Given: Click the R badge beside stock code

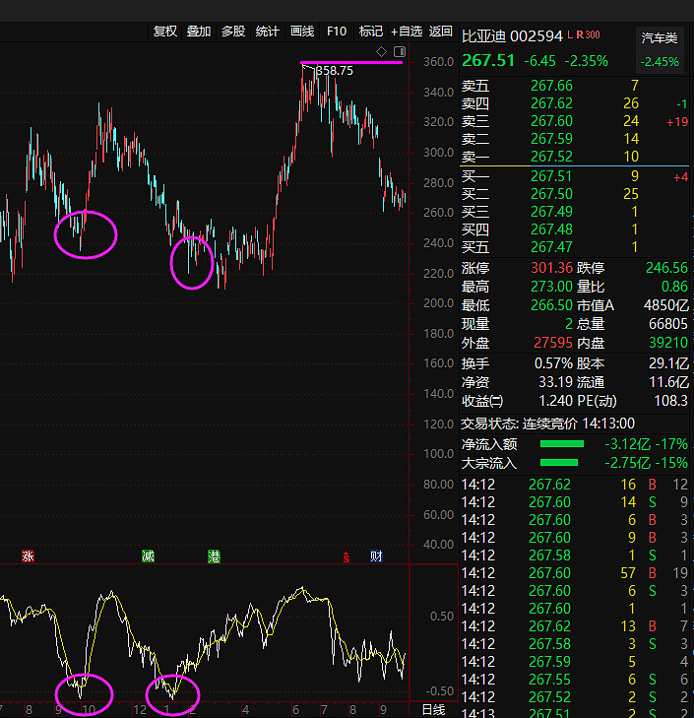Looking at the screenshot, I should tap(580, 34).
